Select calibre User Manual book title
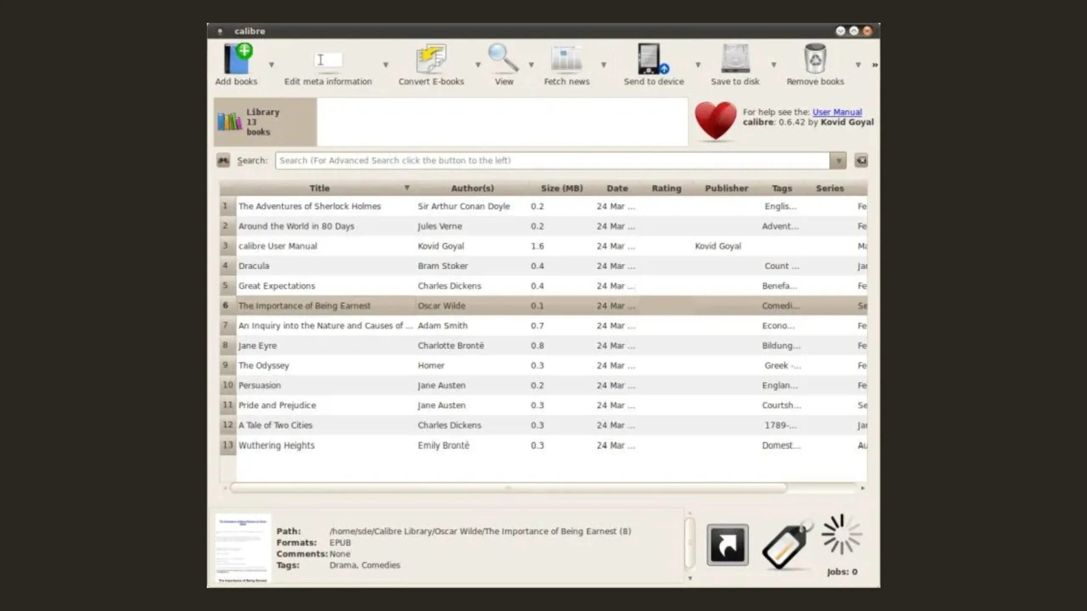Screen dimensions: 1087x611 point(277,246)
